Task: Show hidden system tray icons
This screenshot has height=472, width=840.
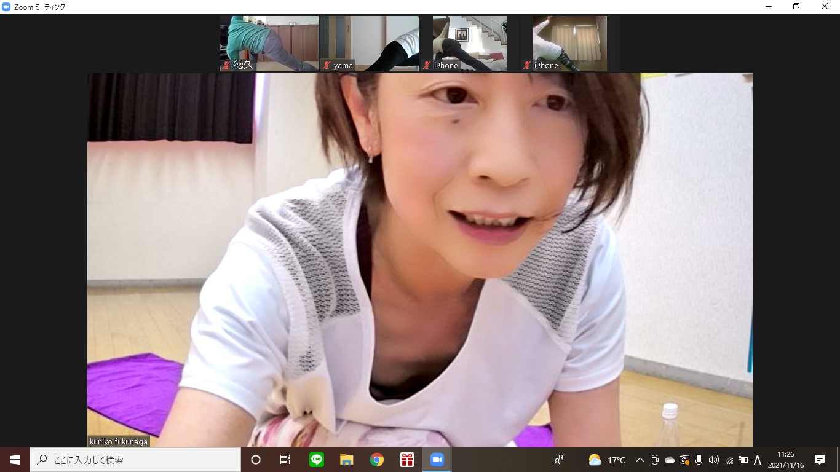Action: 640,460
